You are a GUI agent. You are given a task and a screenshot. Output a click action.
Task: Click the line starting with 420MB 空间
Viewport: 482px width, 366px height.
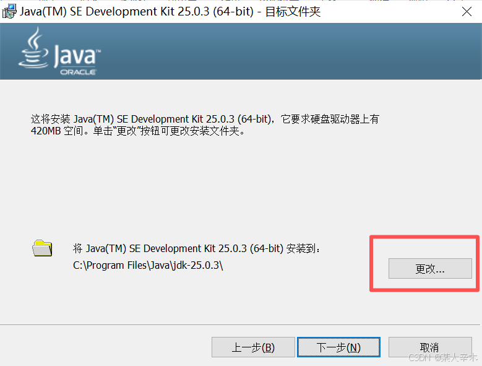click(x=138, y=131)
